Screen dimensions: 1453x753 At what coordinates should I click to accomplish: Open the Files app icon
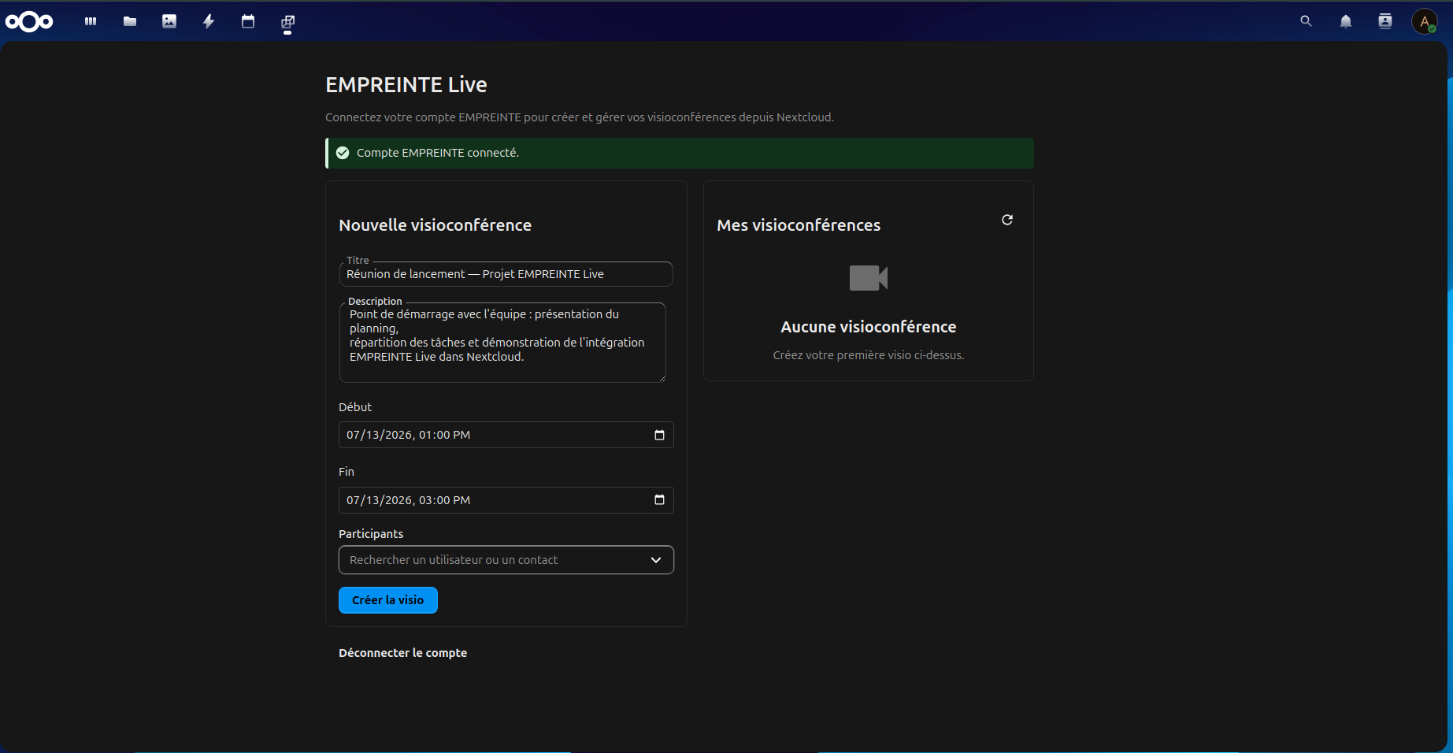click(130, 21)
